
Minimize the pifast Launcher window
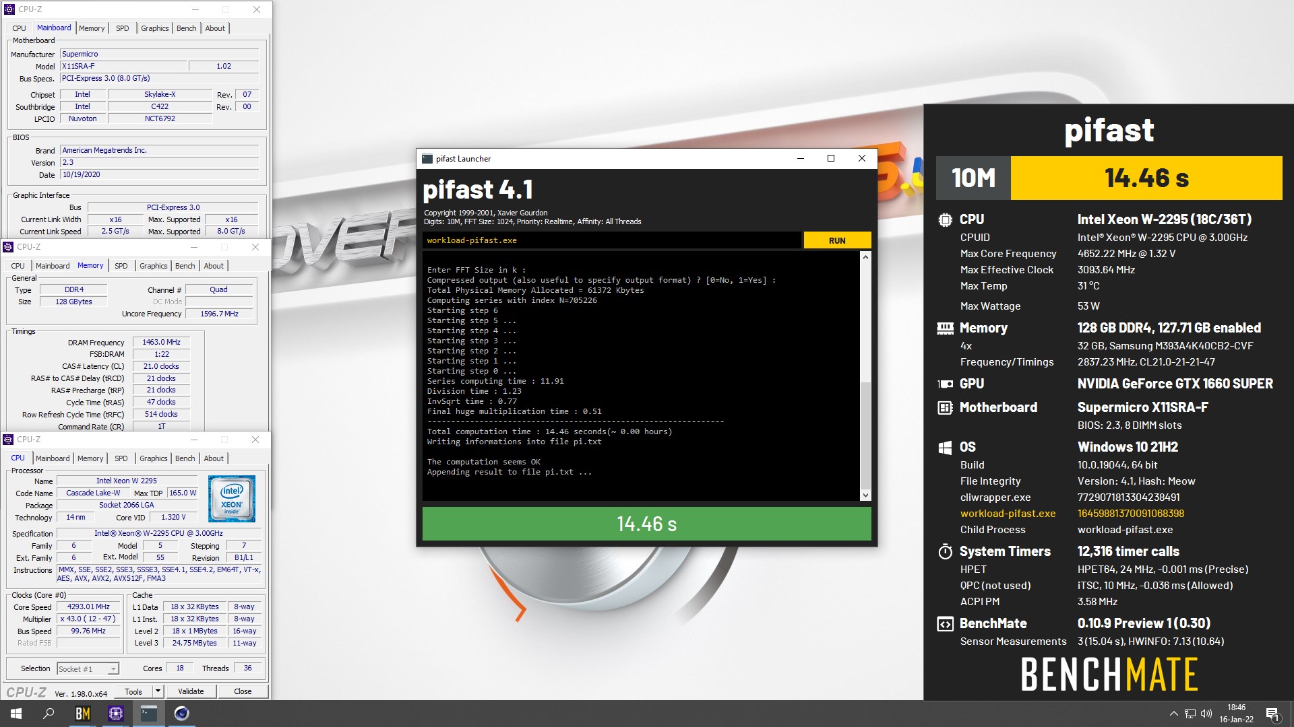pyautogui.click(x=801, y=159)
